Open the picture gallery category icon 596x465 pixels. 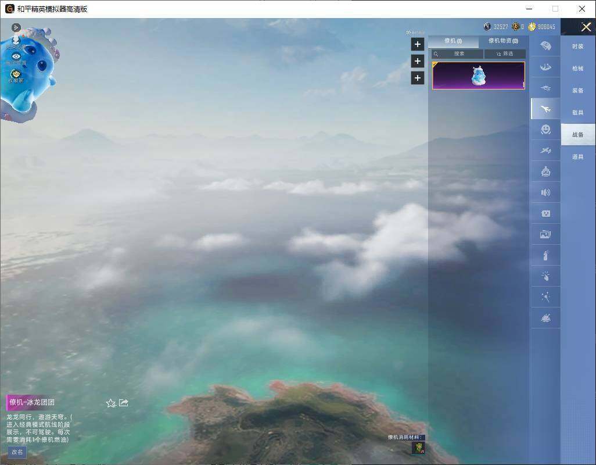click(x=545, y=234)
